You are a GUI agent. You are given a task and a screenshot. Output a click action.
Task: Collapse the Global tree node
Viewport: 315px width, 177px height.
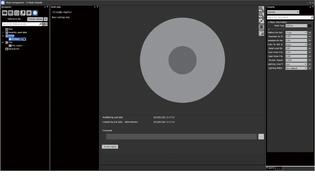tap(3, 36)
